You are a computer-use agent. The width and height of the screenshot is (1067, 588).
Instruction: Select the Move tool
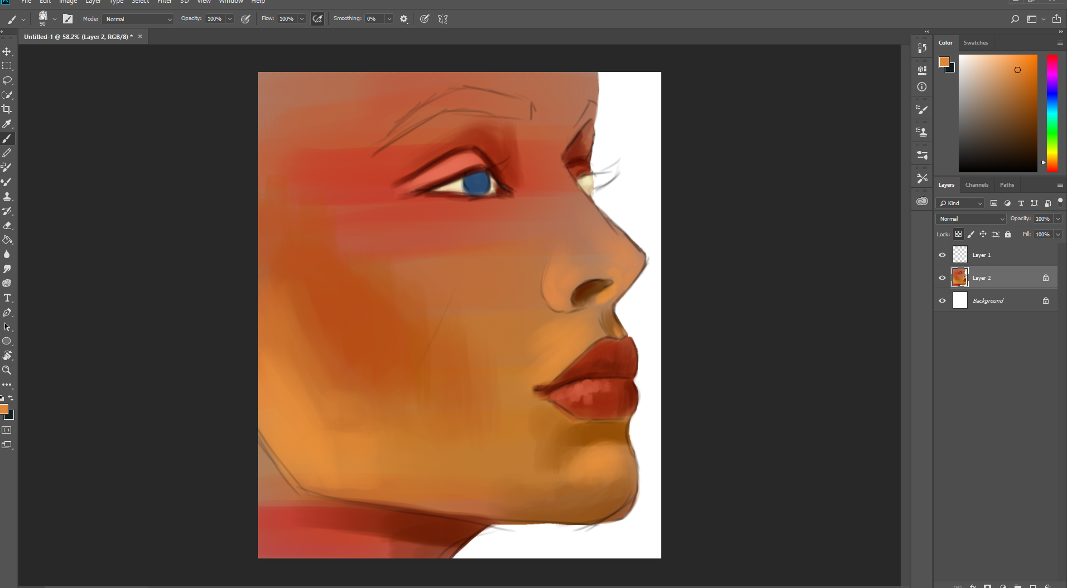7,51
